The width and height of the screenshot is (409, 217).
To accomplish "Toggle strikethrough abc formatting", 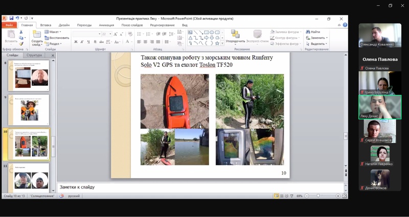I will tap(101, 42).
